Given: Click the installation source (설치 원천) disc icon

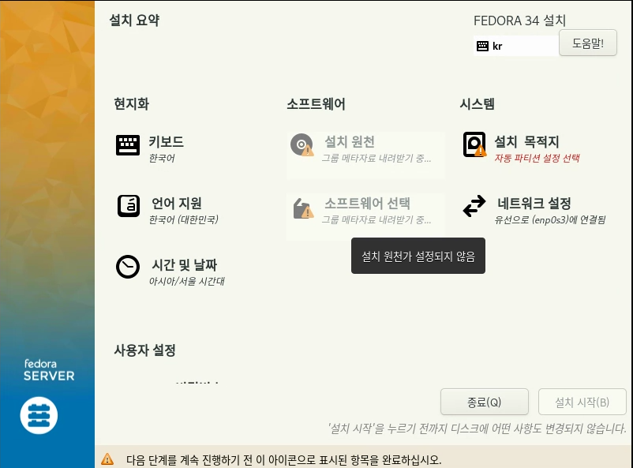Looking at the screenshot, I should pos(302,144).
